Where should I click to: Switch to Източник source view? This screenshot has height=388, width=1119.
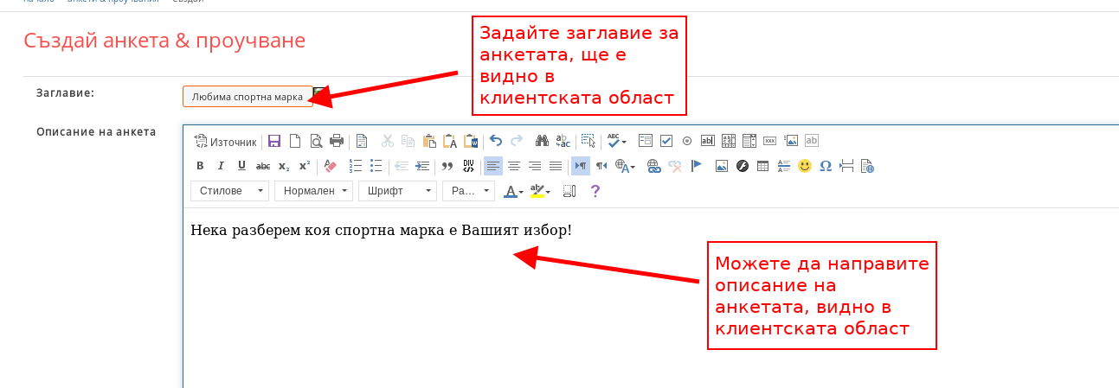(x=226, y=142)
